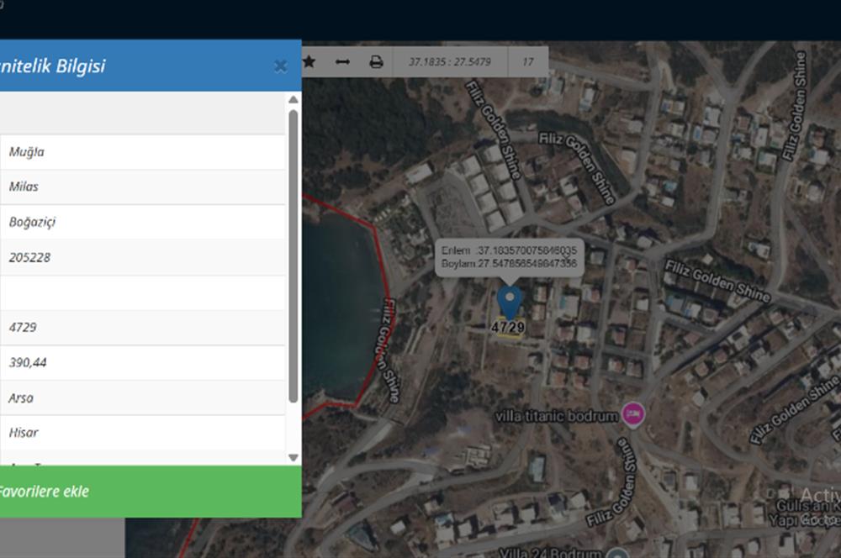Click the villa titanic bodrum hotel icon
841x558 pixels.
coord(633,415)
